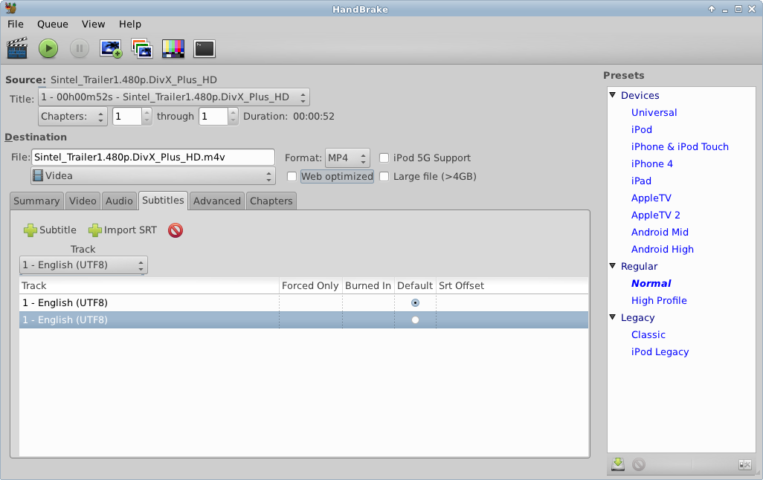Select the Universal preset
This screenshot has height=480, width=763.
point(654,112)
